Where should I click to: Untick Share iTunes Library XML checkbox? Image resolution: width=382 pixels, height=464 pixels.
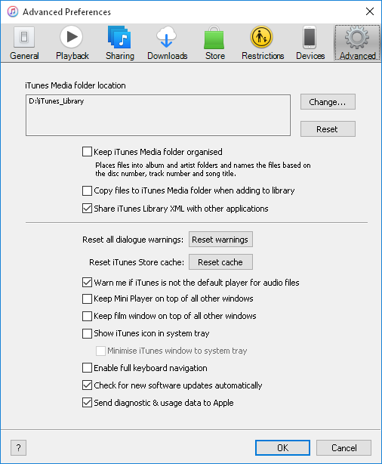(87, 209)
